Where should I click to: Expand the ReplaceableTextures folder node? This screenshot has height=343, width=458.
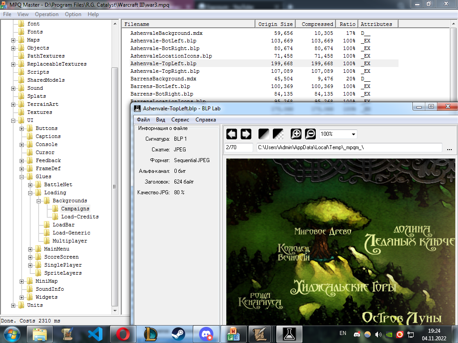pyautogui.click(x=13, y=64)
